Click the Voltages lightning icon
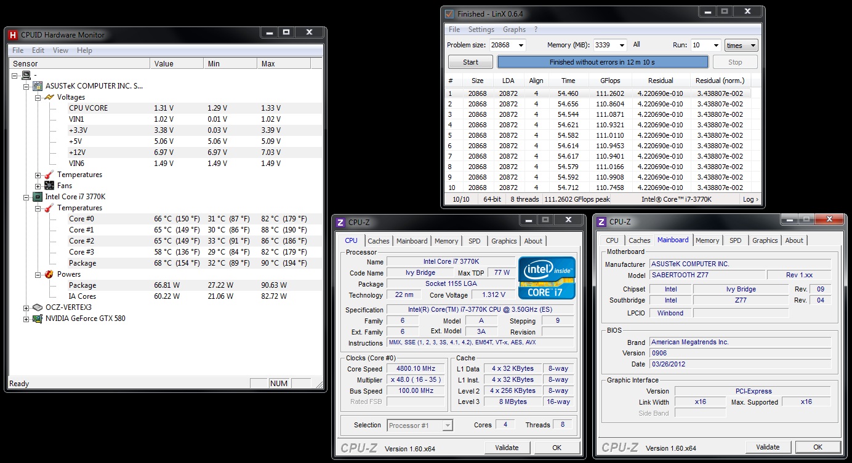This screenshot has width=852, height=463. click(49, 97)
